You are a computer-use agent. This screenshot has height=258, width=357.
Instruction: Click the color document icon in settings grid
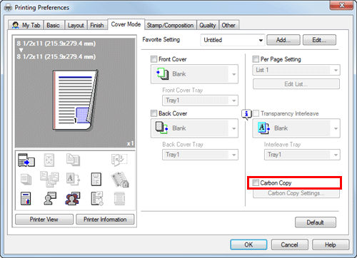(x=26, y=199)
